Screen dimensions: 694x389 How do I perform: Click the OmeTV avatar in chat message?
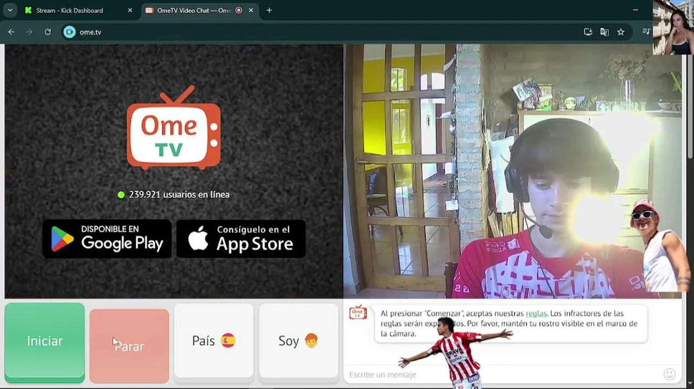click(x=358, y=313)
